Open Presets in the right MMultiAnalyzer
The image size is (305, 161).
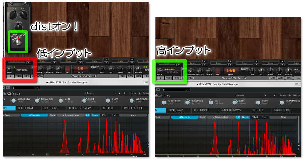point(239,95)
